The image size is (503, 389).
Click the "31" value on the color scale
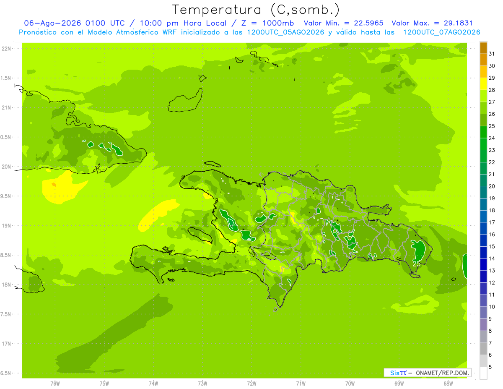(x=492, y=54)
